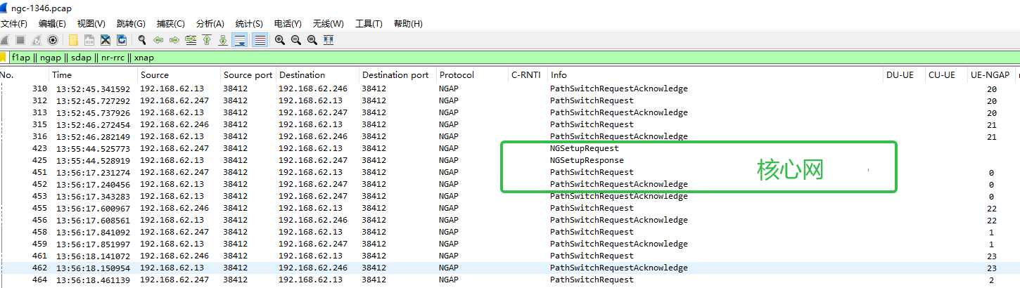This screenshot has width=1020, height=288.
Task: Click the display filter bookmark icon
Action: 4,58
